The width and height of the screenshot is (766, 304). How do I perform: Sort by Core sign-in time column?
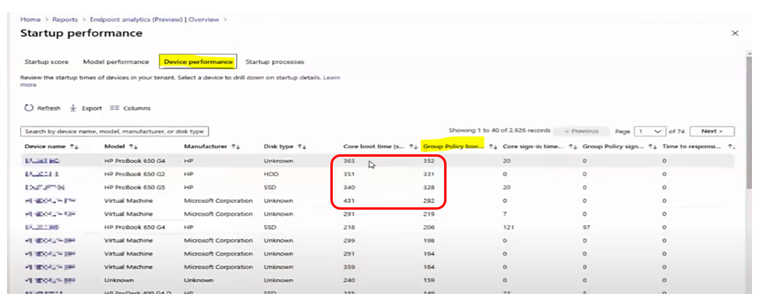pos(540,146)
